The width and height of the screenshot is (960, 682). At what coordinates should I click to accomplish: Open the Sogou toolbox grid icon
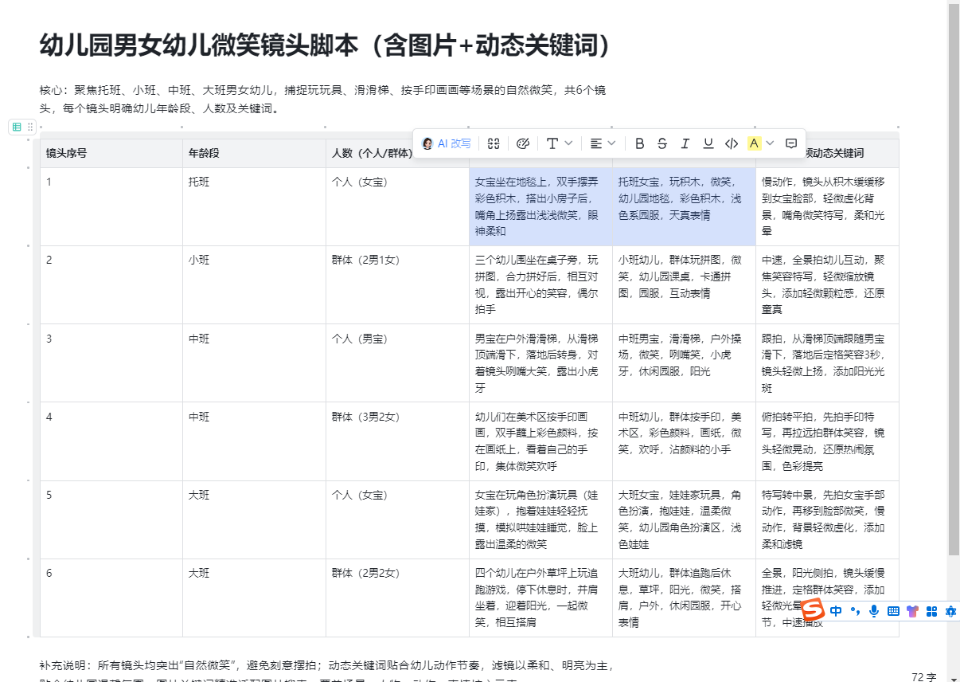point(931,611)
